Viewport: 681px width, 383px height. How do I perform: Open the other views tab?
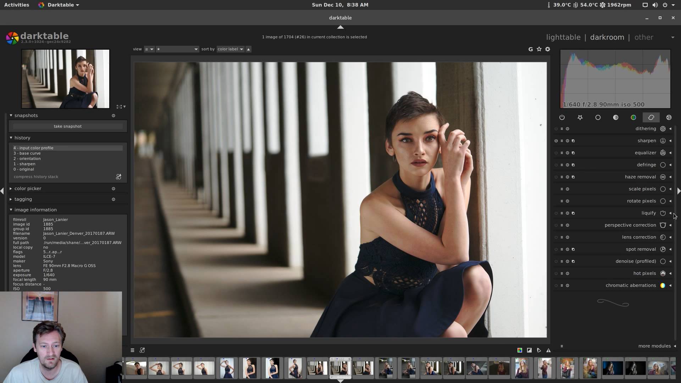643,37
